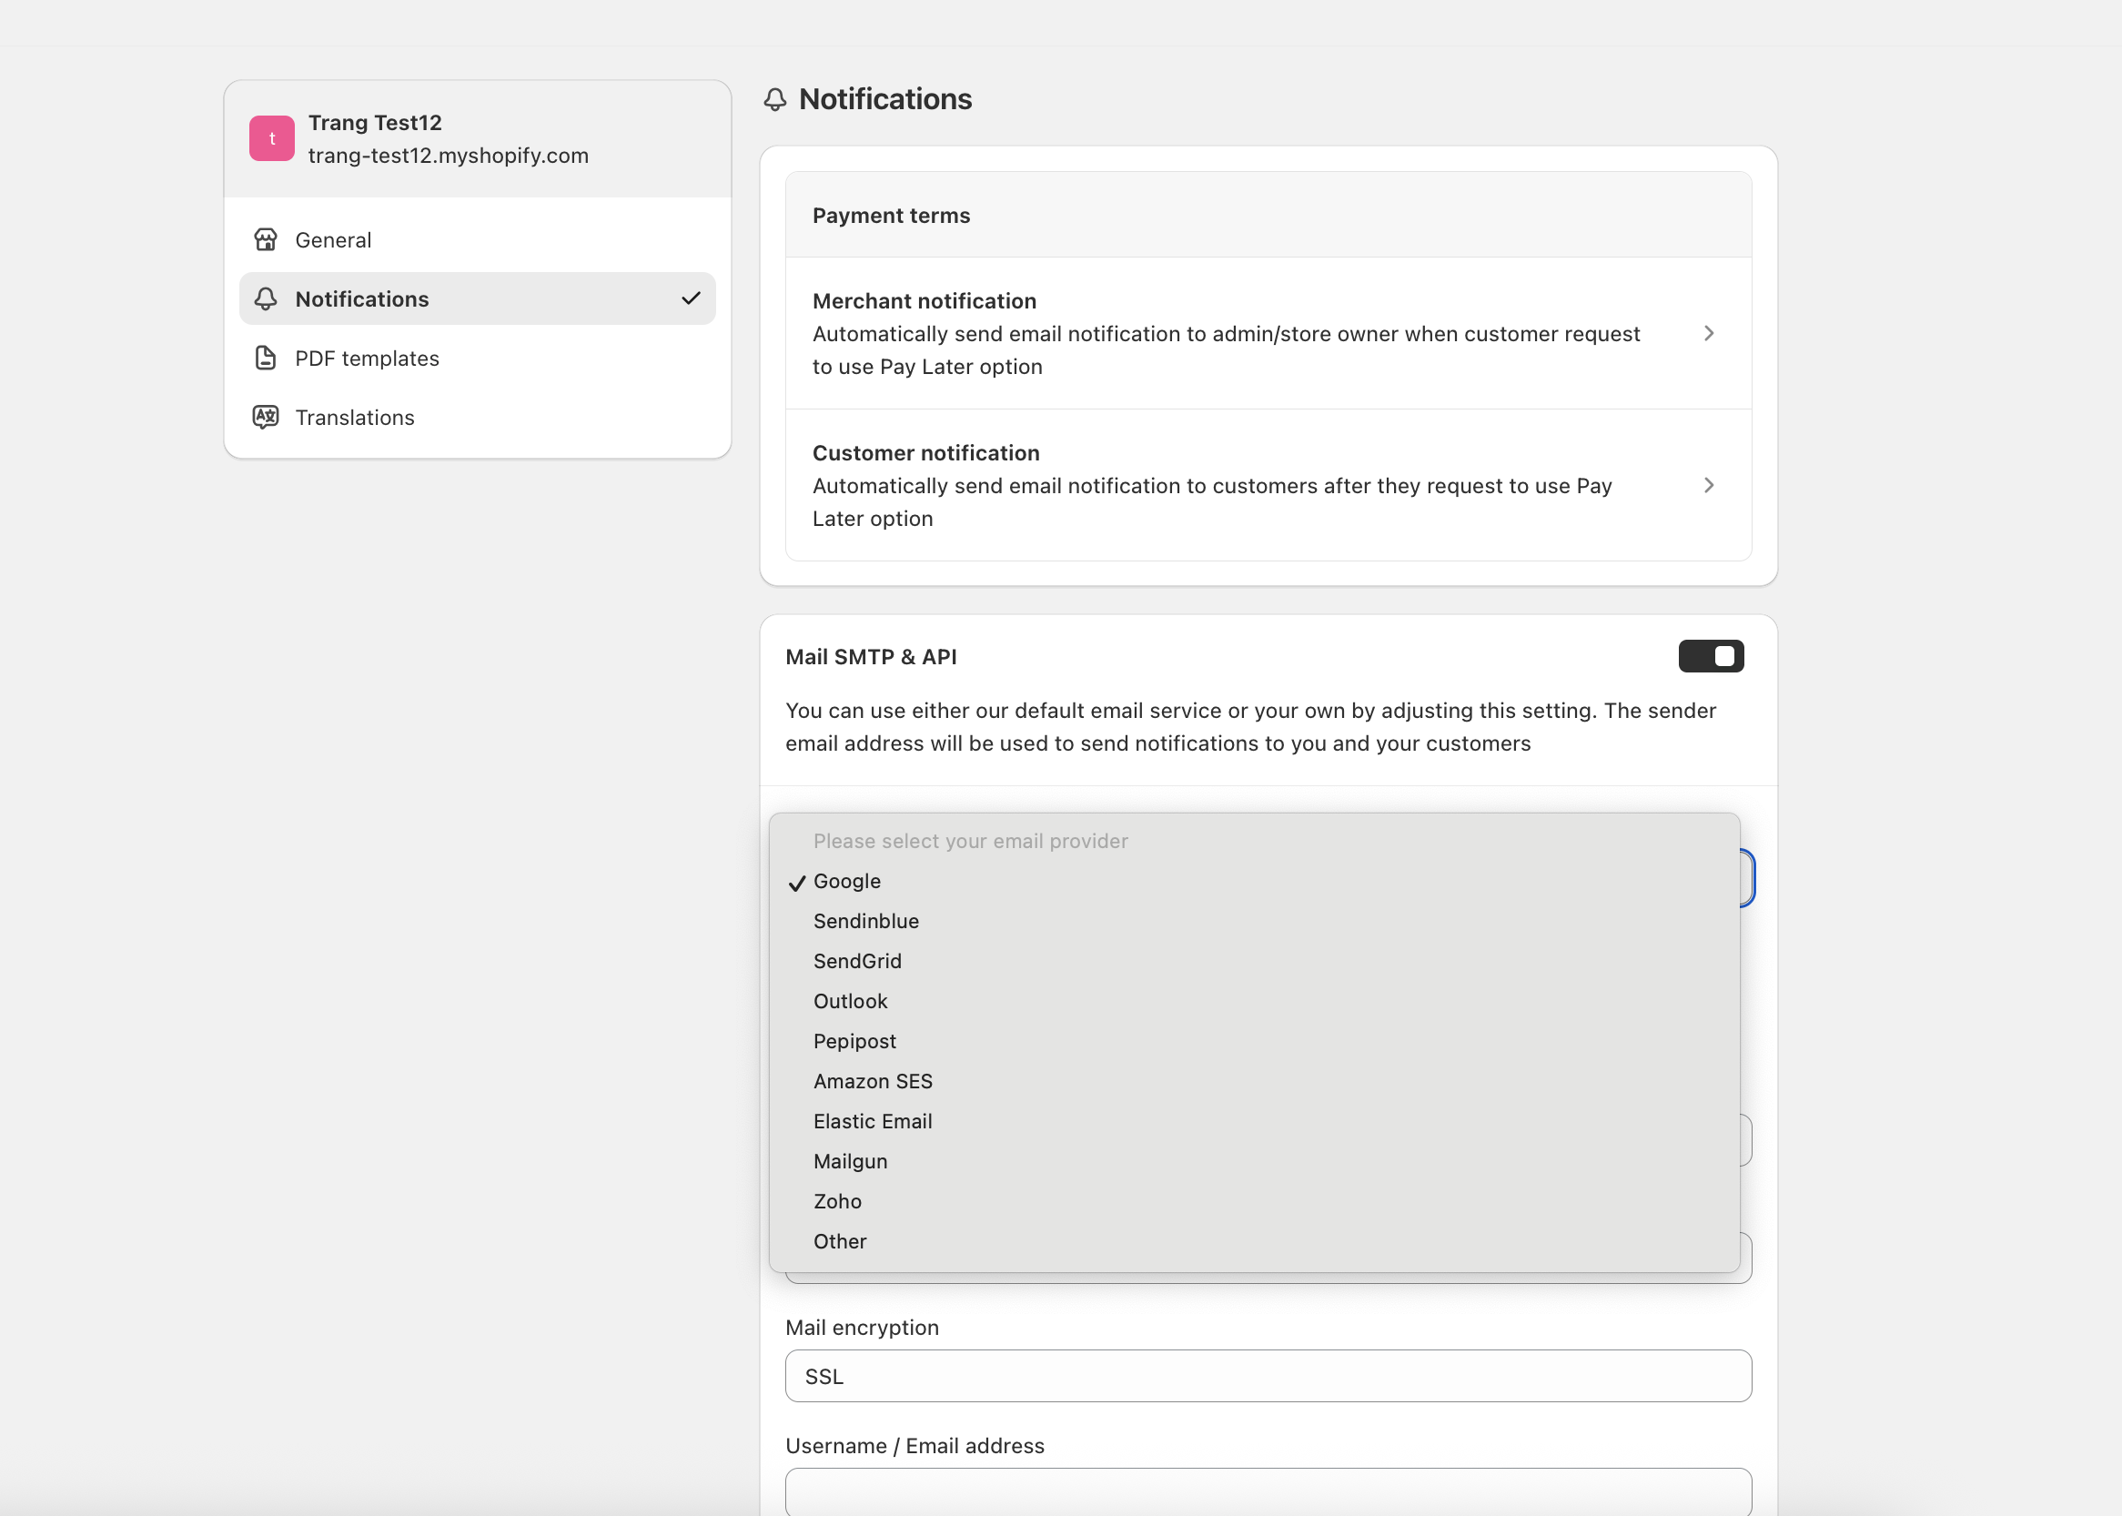Click the General store icon in sidebar
Viewport: 2122px width, 1516px height.
pos(265,240)
